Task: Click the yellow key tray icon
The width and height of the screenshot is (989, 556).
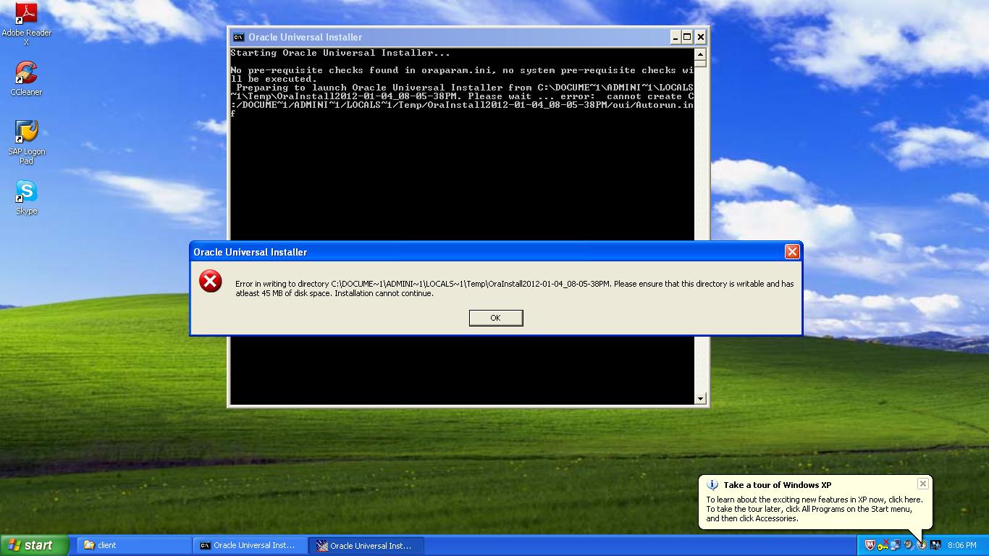Action: 883,547
